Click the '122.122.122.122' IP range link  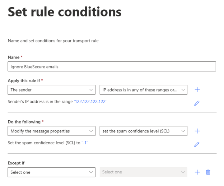point(90,102)
